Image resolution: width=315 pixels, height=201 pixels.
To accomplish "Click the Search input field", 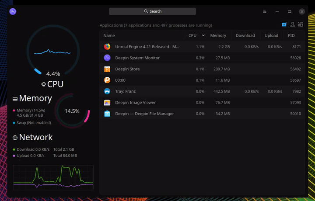I will (152, 11).
